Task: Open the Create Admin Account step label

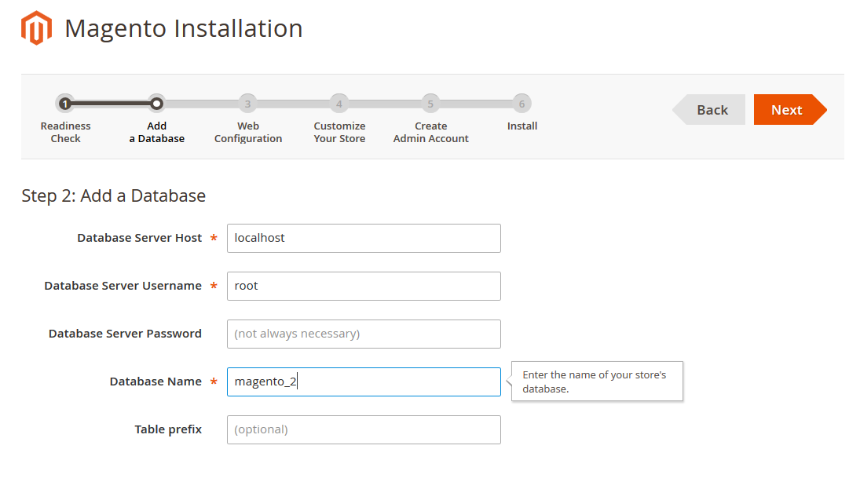Action: tap(430, 132)
